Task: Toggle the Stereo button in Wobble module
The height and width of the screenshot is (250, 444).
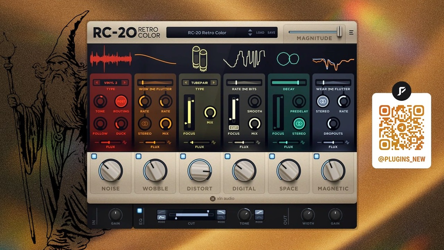Action: coord(144,123)
